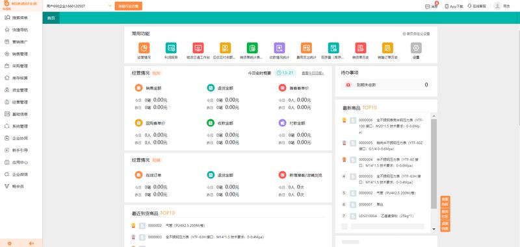Click the top orange floating 客服 button
The height and width of the screenshot is (247, 520).
point(445,202)
